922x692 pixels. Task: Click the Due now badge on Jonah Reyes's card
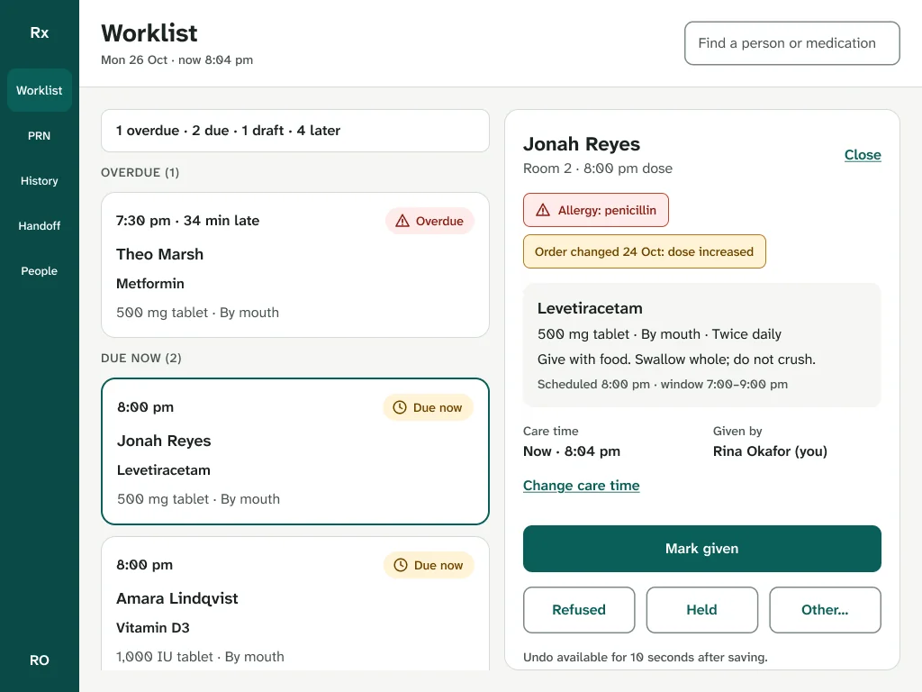(x=428, y=407)
